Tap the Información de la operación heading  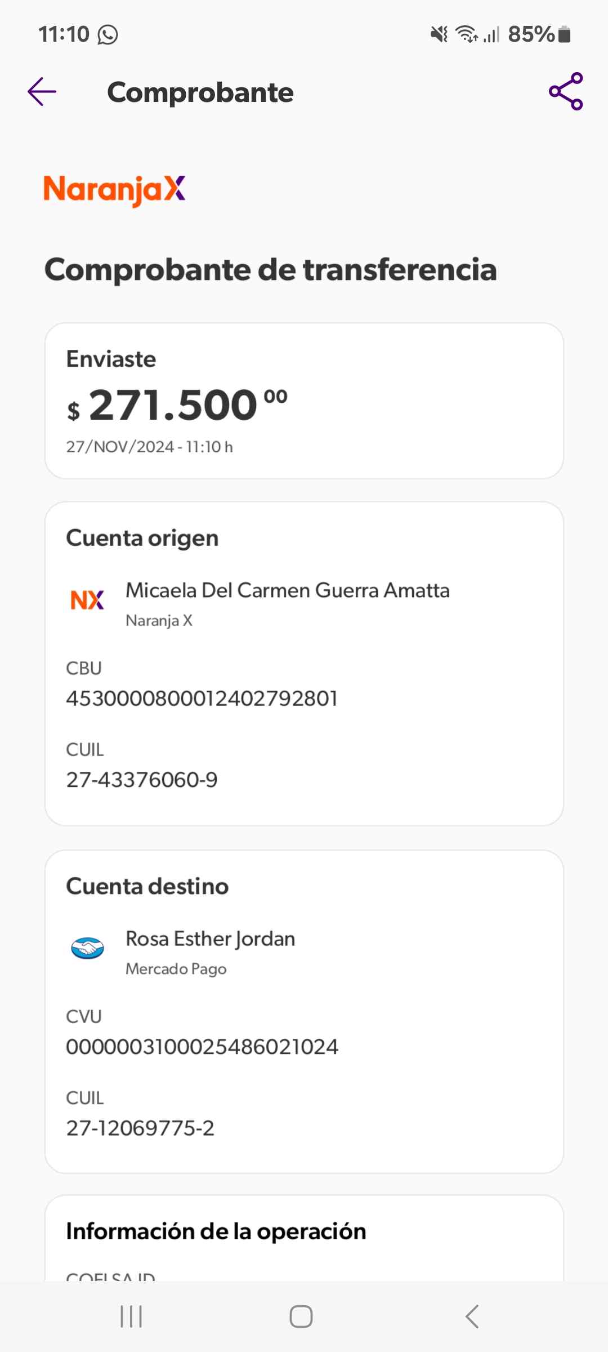pyautogui.click(x=216, y=1231)
